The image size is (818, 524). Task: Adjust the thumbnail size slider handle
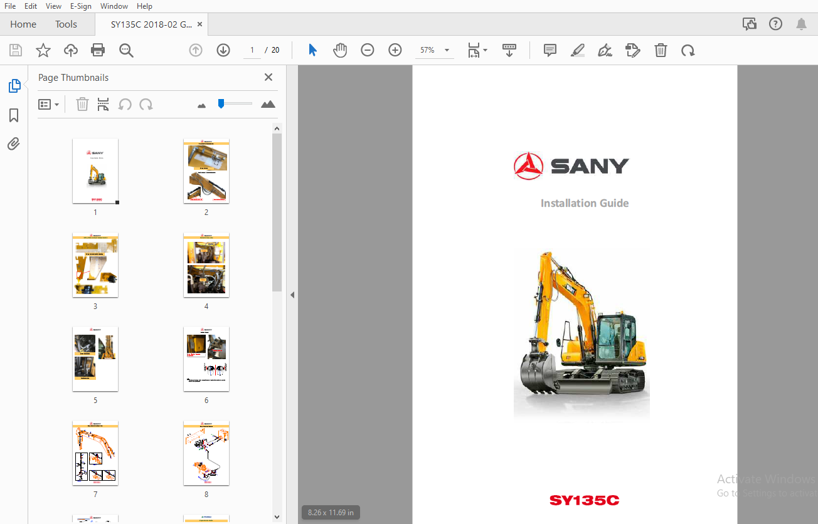click(221, 103)
